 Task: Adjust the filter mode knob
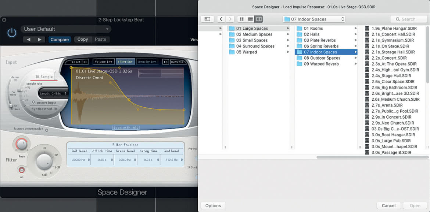tap(44, 161)
